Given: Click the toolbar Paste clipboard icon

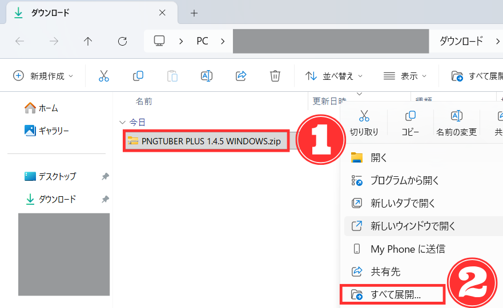Looking at the screenshot, I should click(172, 76).
